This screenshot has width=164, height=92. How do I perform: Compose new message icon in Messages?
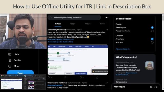[151, 87]
